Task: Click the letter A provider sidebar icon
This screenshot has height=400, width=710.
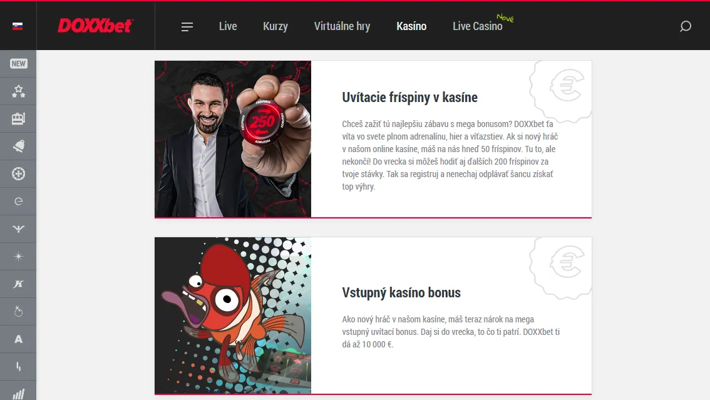Action: tap(18, 339)
